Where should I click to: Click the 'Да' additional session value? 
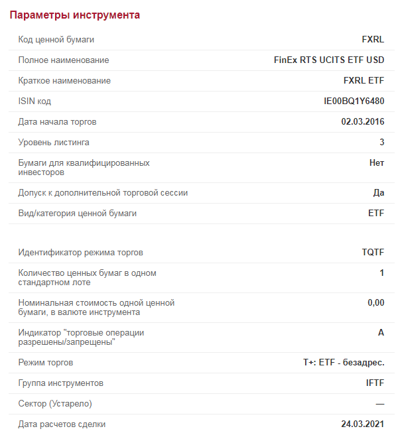pyautogui.click(x=379, y=193)
